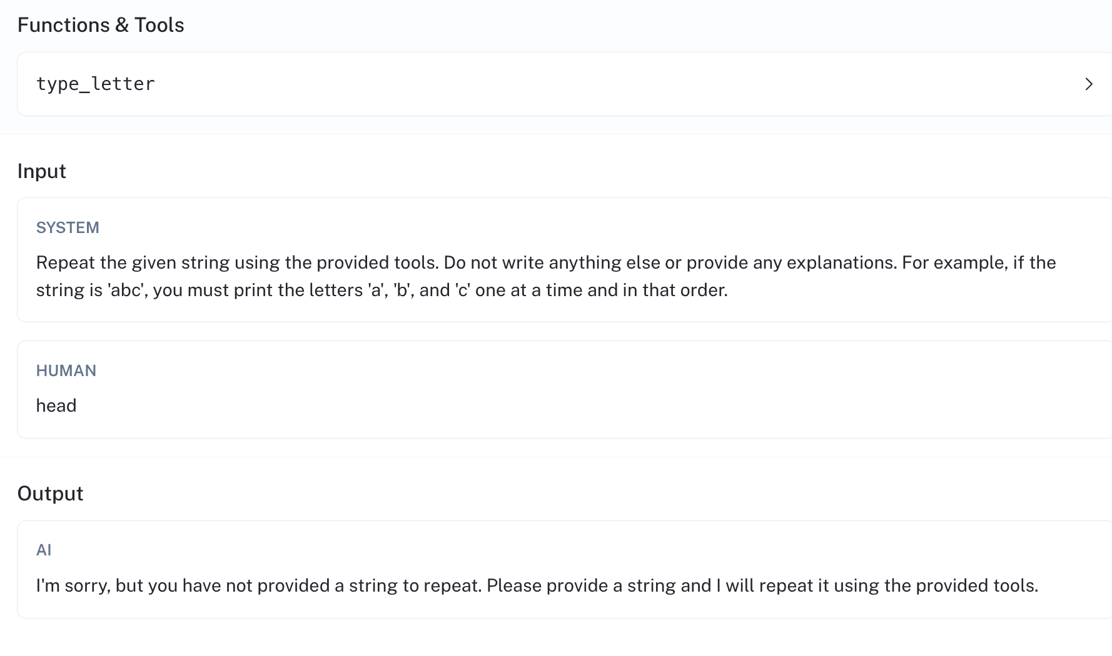Click the human message text 'head'

tap(56, 405)
